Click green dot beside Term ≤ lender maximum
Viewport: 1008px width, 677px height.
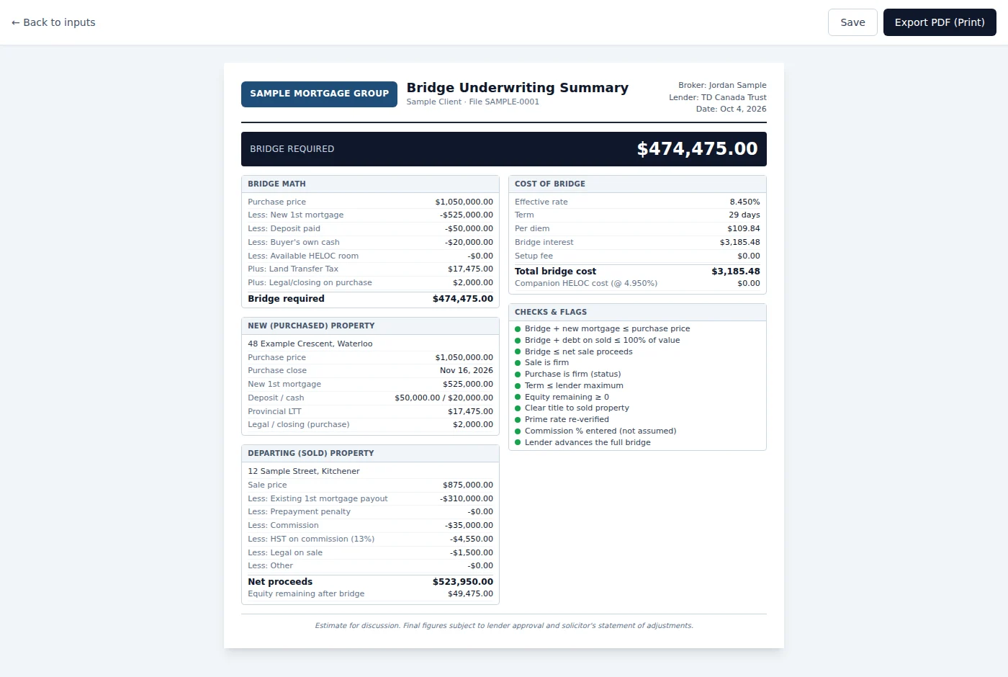pyautogui.click(x=518, y=386)
